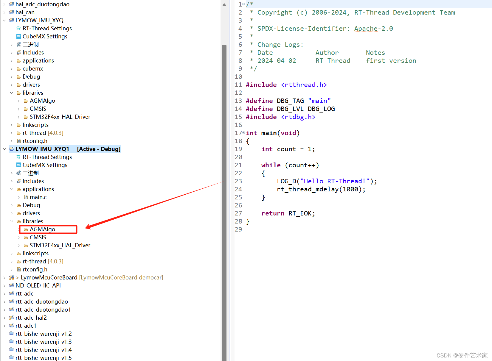The height and width of the screenshot is (361, 492).
Task: Expand the hal_can project
Action: pos(4,12)
